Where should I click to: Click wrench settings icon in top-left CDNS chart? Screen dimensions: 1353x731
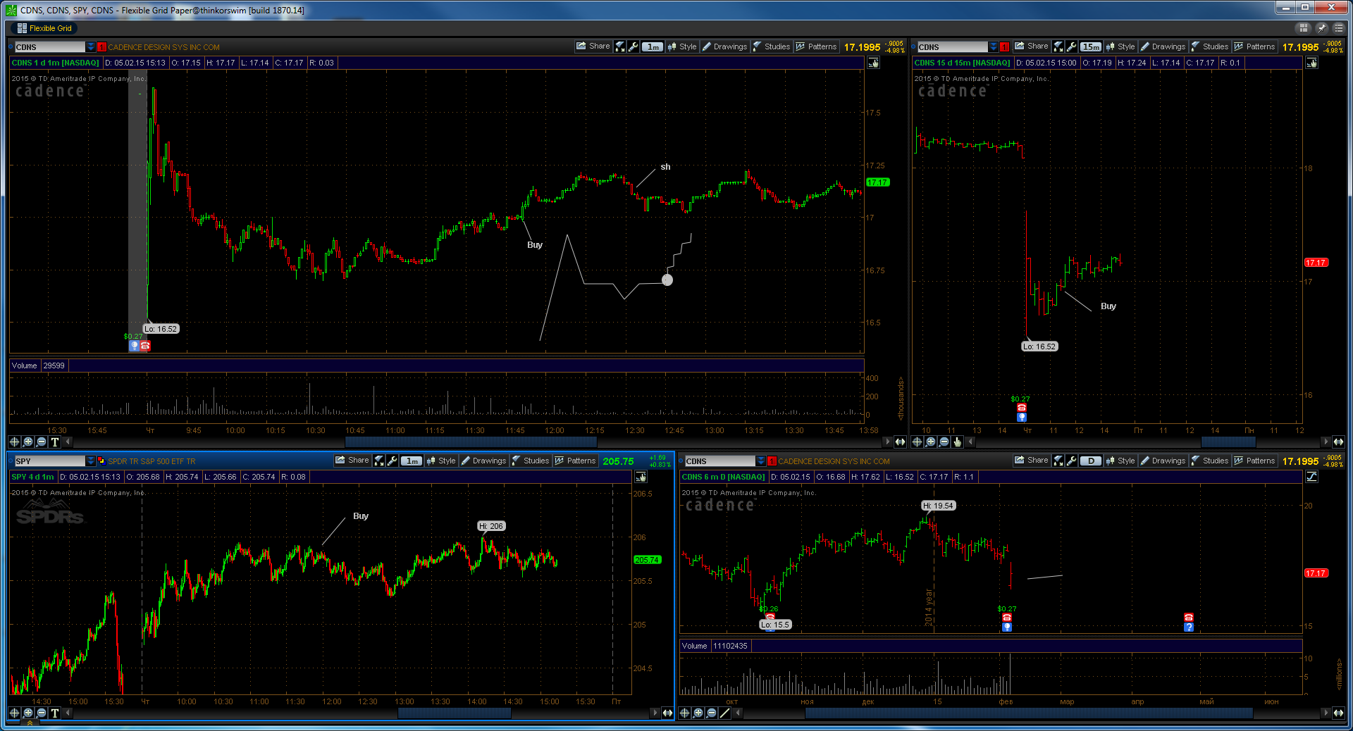click(x=634, y=46)
